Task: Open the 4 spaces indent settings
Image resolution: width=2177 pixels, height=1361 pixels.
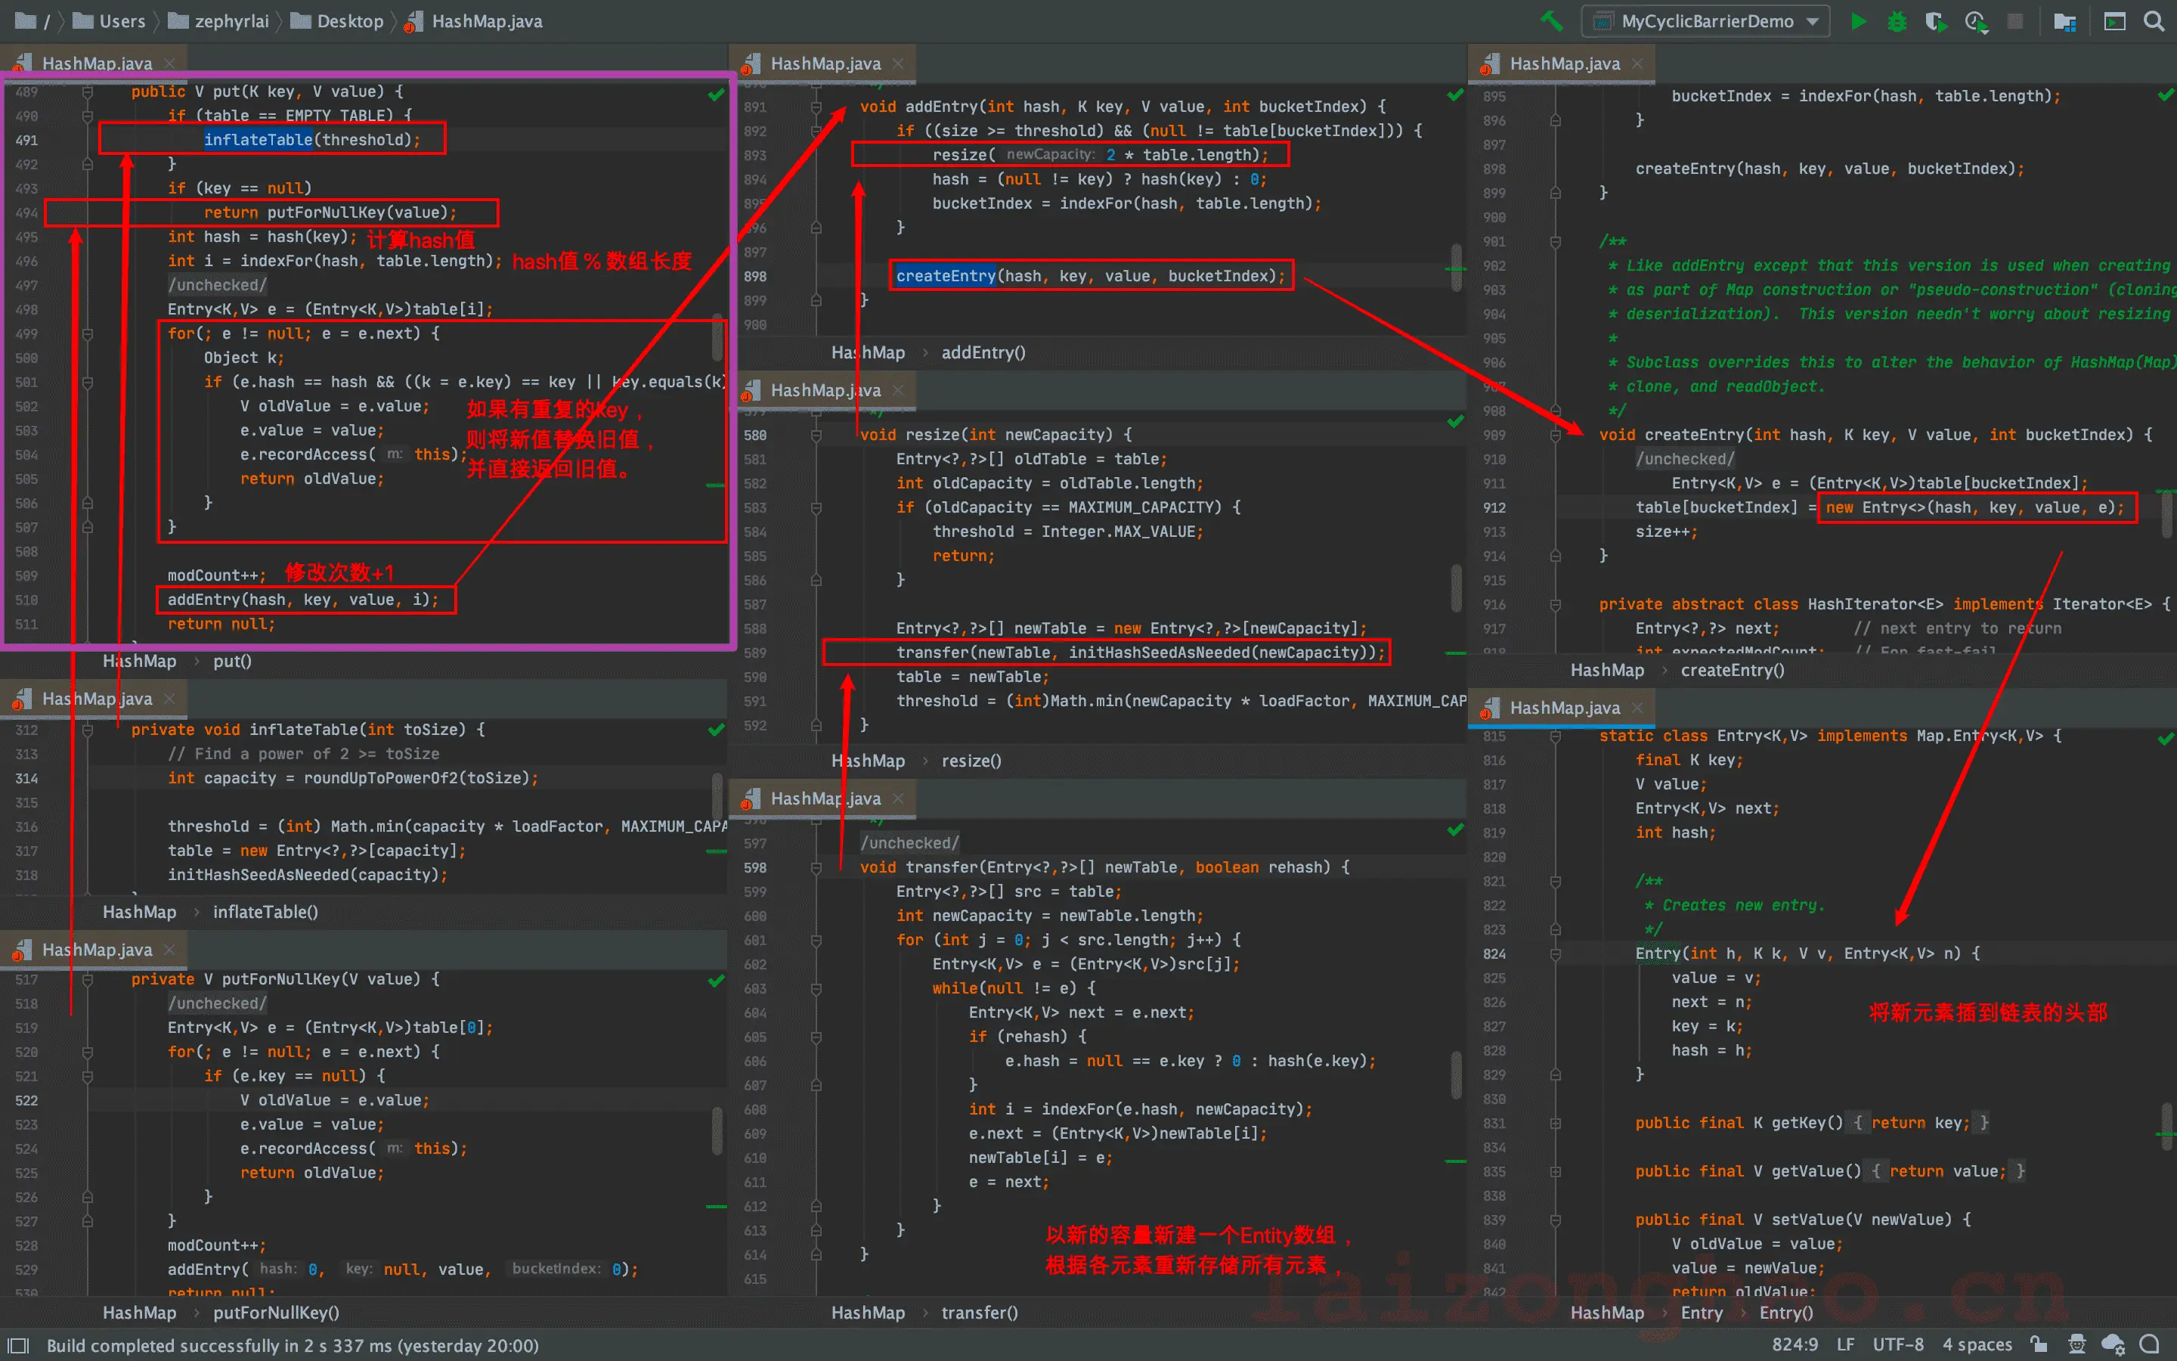Action: coord(1977,1345)
